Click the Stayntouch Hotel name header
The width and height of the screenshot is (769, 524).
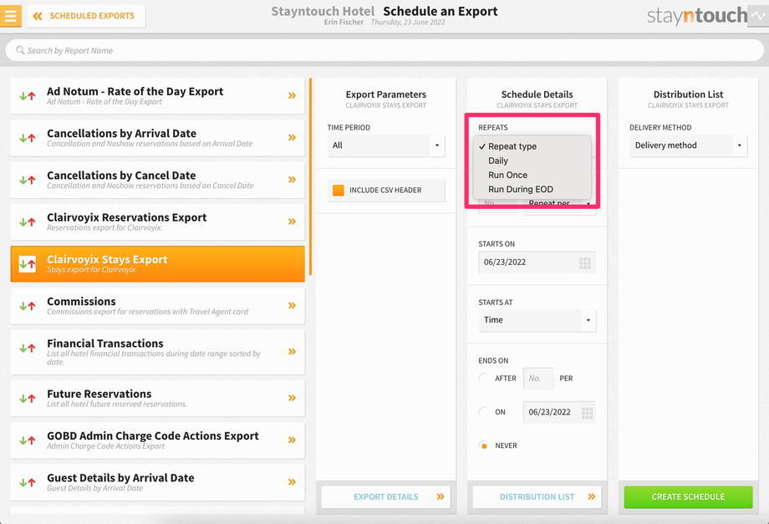[x=323, y=11]
